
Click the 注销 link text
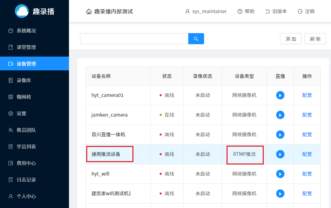pos(310,11)
